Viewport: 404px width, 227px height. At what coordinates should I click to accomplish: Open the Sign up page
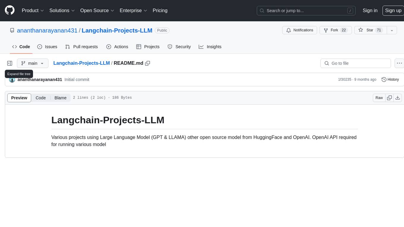point(393,10)
